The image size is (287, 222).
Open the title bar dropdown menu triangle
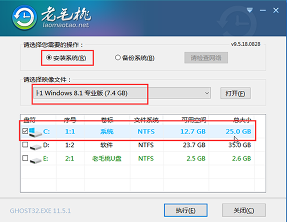pyautogui.click(x=250, y=10)
